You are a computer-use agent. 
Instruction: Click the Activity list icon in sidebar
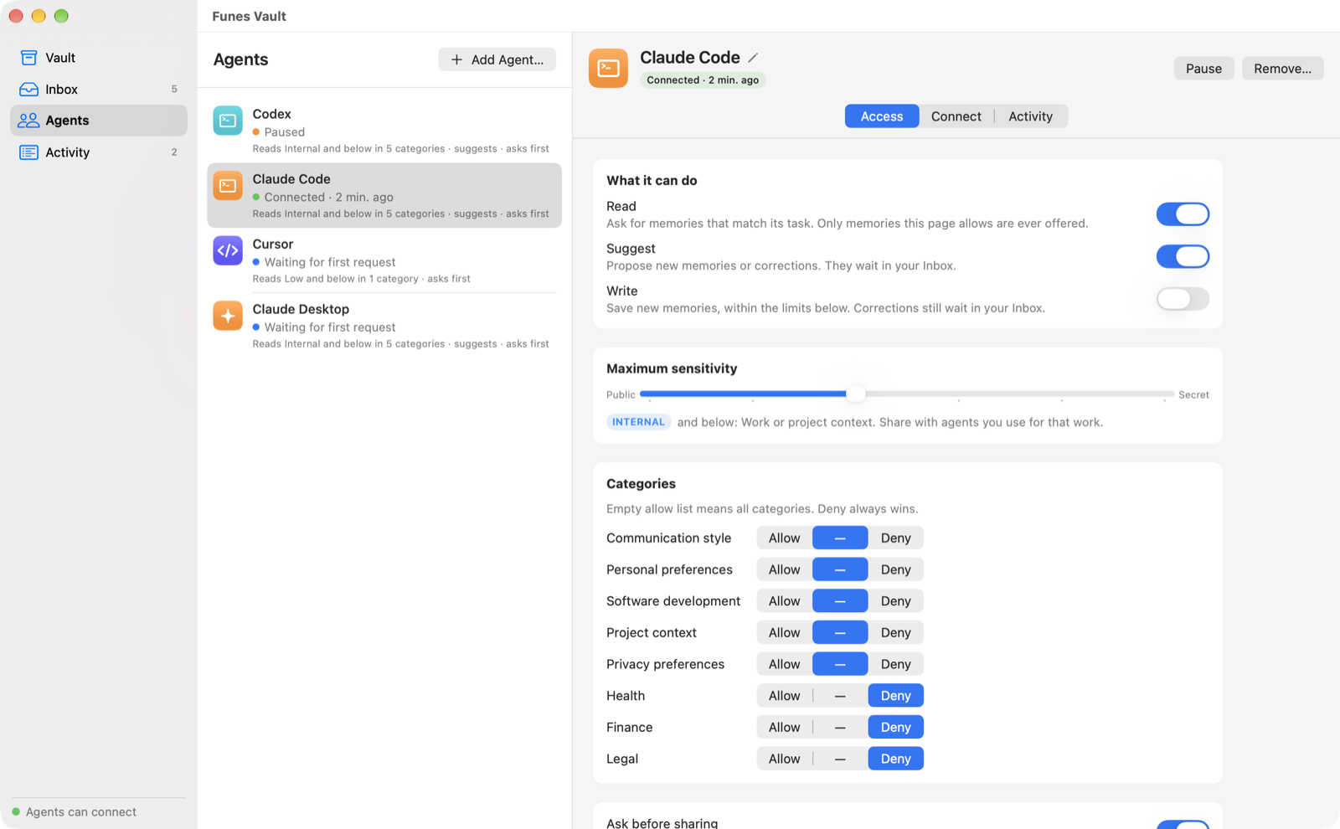click(28, 152)
